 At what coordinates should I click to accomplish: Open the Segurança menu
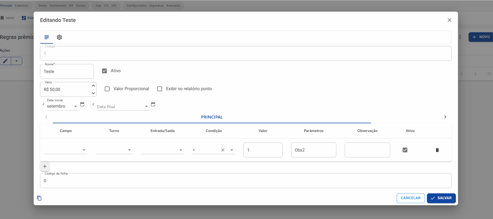(x=156, y=6)
